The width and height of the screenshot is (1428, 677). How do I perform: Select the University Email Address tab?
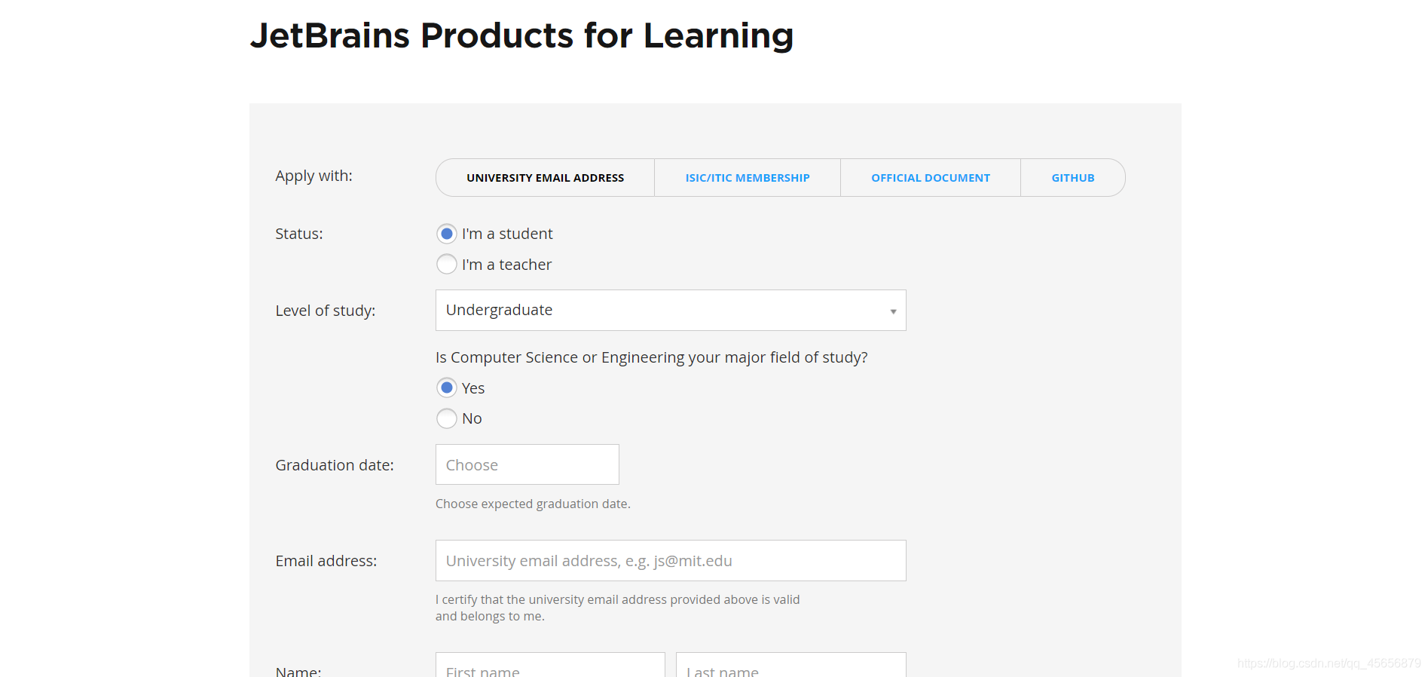[545, 178]
